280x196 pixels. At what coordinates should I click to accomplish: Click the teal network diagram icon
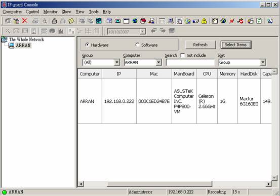point(99,21)
